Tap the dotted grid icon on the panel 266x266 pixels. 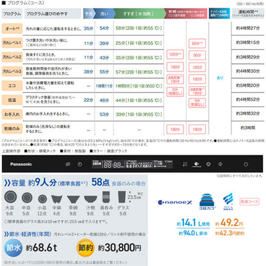pos(185,164)
